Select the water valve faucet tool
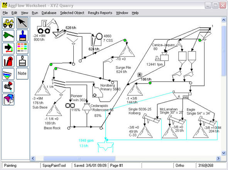Screen dimensions: 228x170 pyautogui.click(x=8, y=87)
